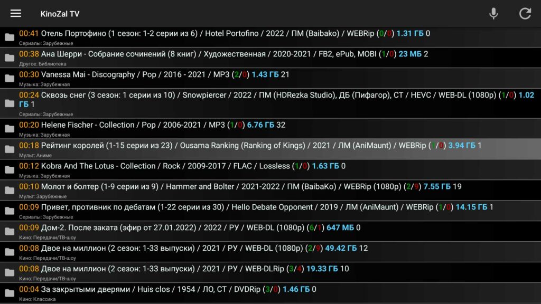Click the 23 МБ size value
The image size is (541, 304).
[410, 54]
